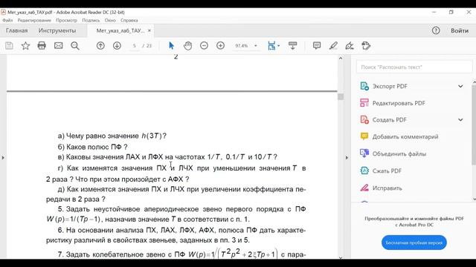Click the Войти sign-in button
This screenshot has width=476, height=267.
click(x=460, y=30)
